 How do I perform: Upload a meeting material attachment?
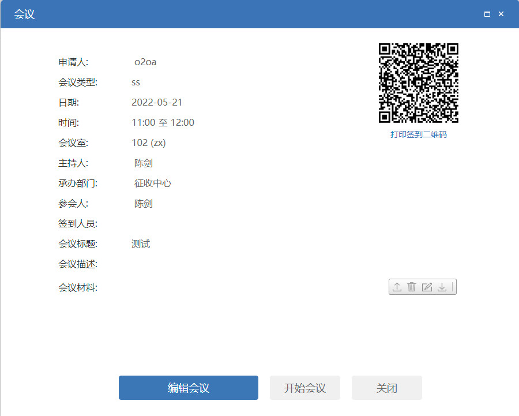click(397, 287)
